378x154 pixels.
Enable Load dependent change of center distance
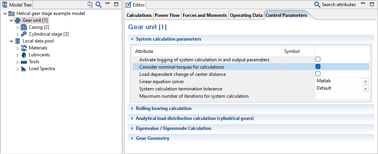coord(318,74)
